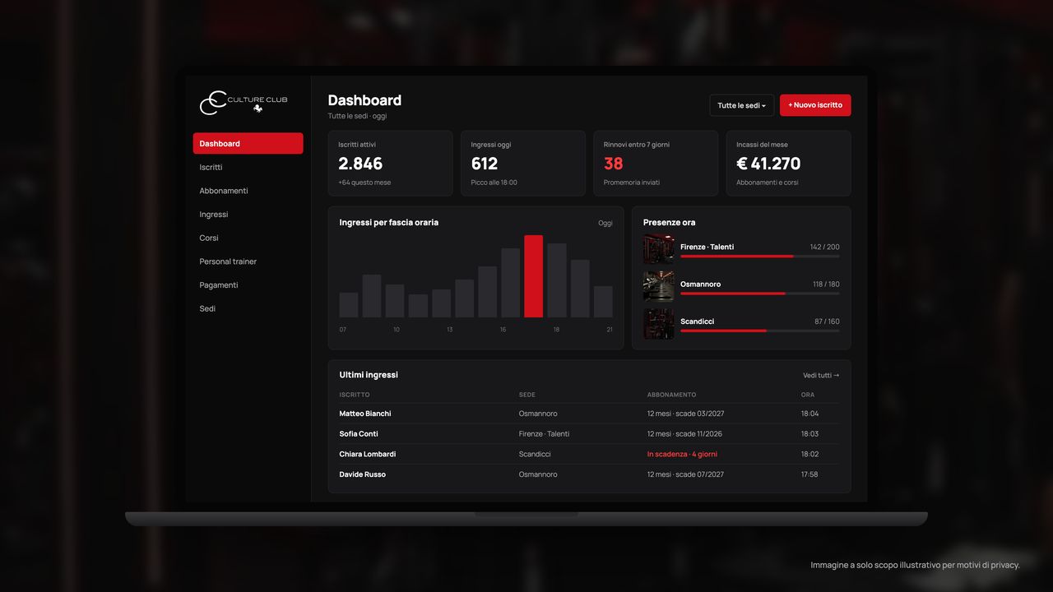Click '12 mesi · scade 11/2026' cell
This screenshot has width=1053, height=592.
click(685, 434)
